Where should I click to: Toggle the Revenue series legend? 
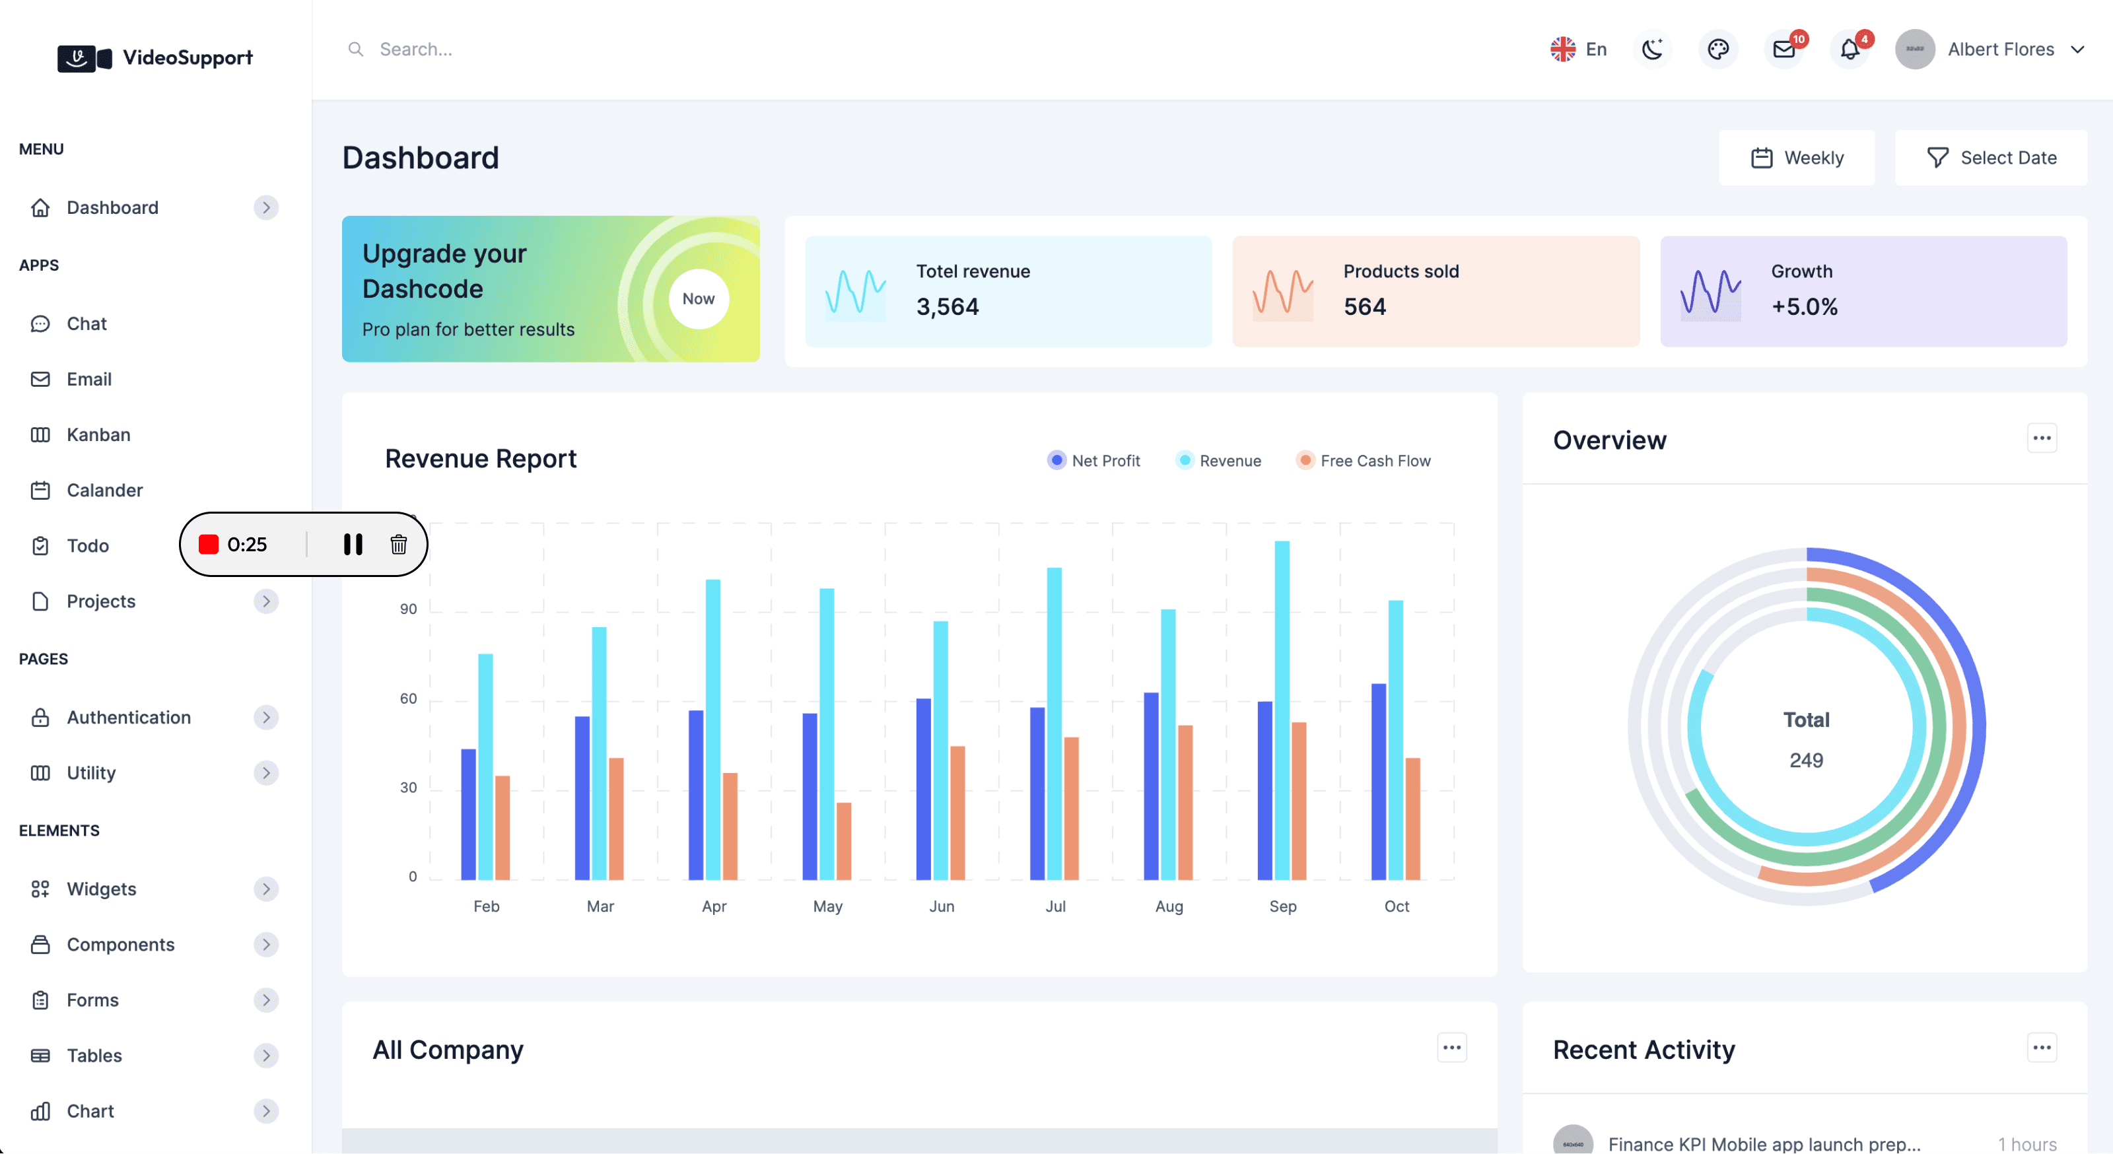(x=1219, y=460)
